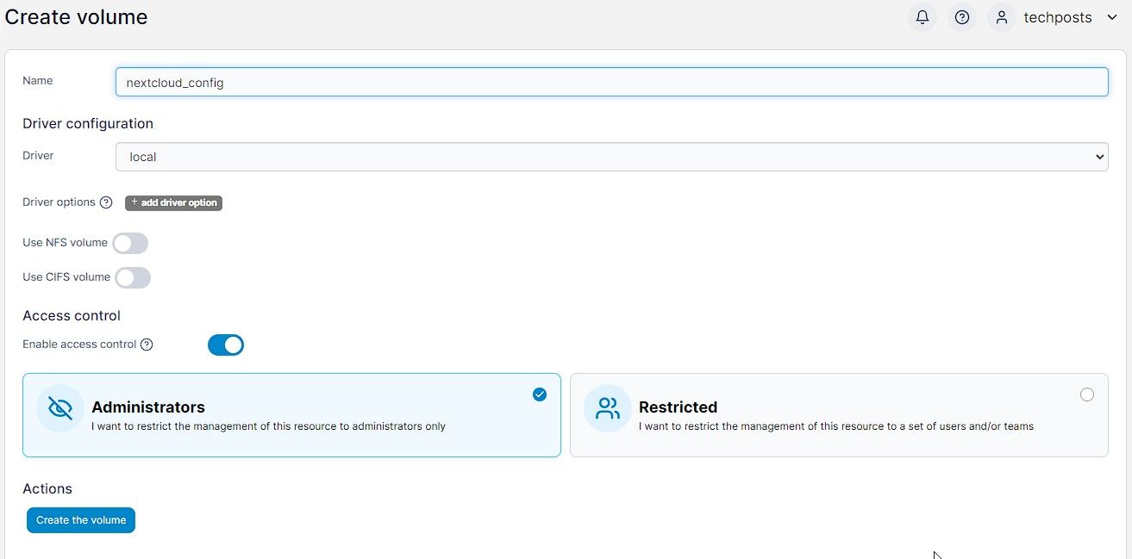Open the notifications bell icon
The width and height of the screenshot is (1132, 559).
(922, 17)
